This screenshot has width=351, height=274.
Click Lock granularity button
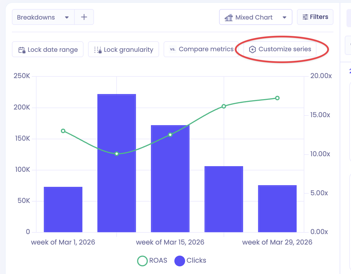[123, 50]
